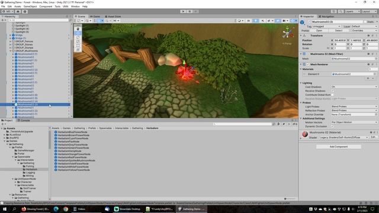
Task: Toggle the scene 2D view button
Action: tap(249, 21)
